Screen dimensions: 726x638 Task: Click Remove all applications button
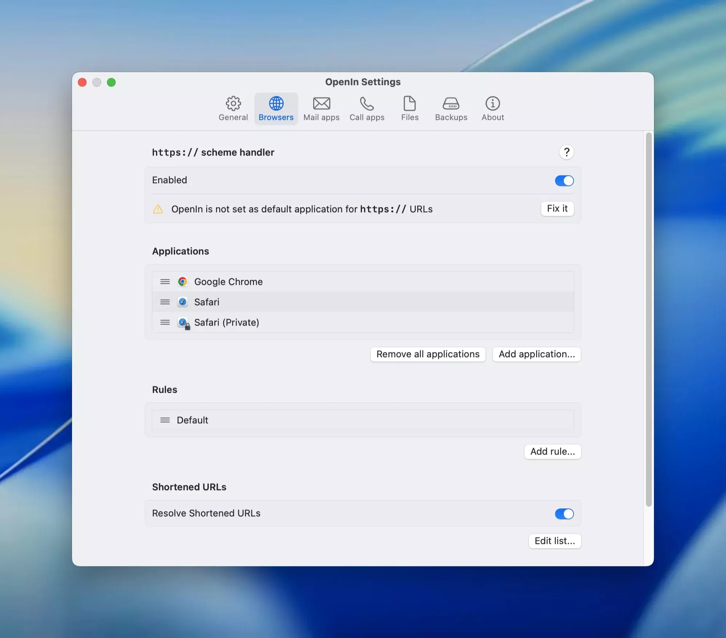click(428, 354)
